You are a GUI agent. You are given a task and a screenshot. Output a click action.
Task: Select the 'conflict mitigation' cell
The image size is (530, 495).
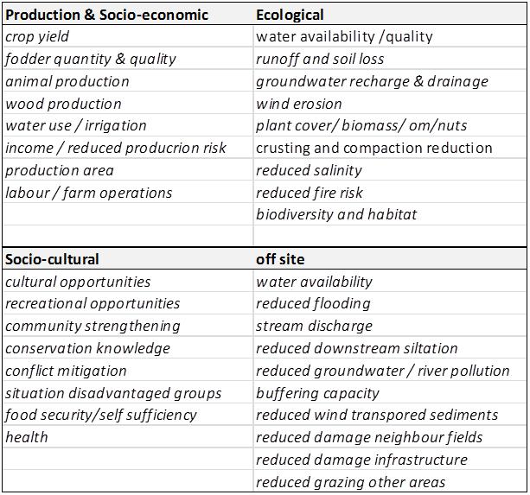point(66,371)
